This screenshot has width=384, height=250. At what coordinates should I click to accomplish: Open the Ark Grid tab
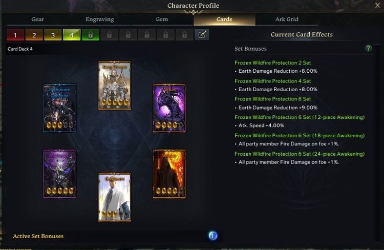pyautogui.click(x=287, y=19)
